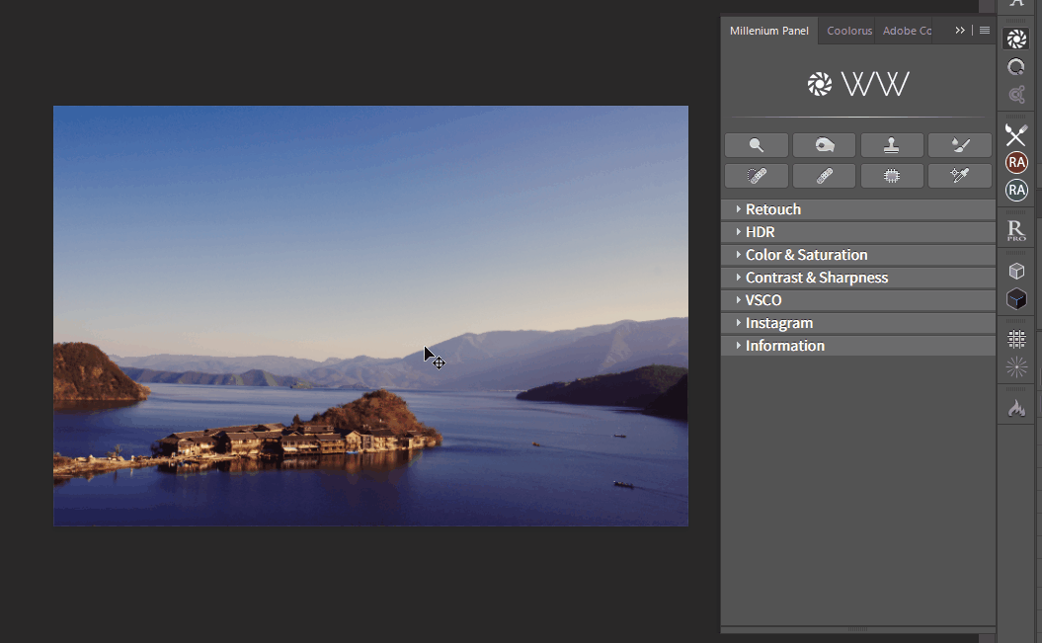Open the circular ring panel icon in dock
The image size is (1042, 643).
(x=1016, y=67)
